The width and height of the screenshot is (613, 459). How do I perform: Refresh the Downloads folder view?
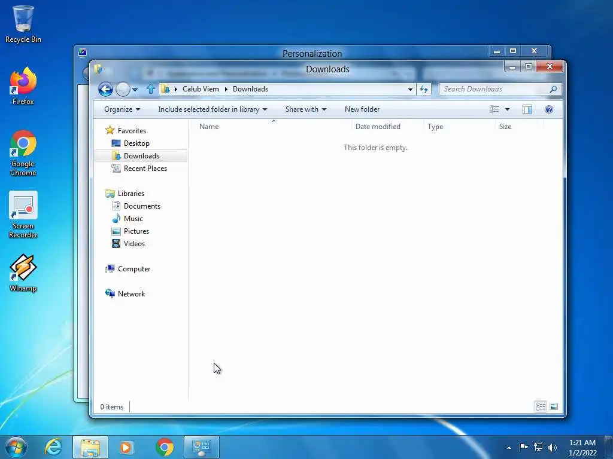(424, 90)
